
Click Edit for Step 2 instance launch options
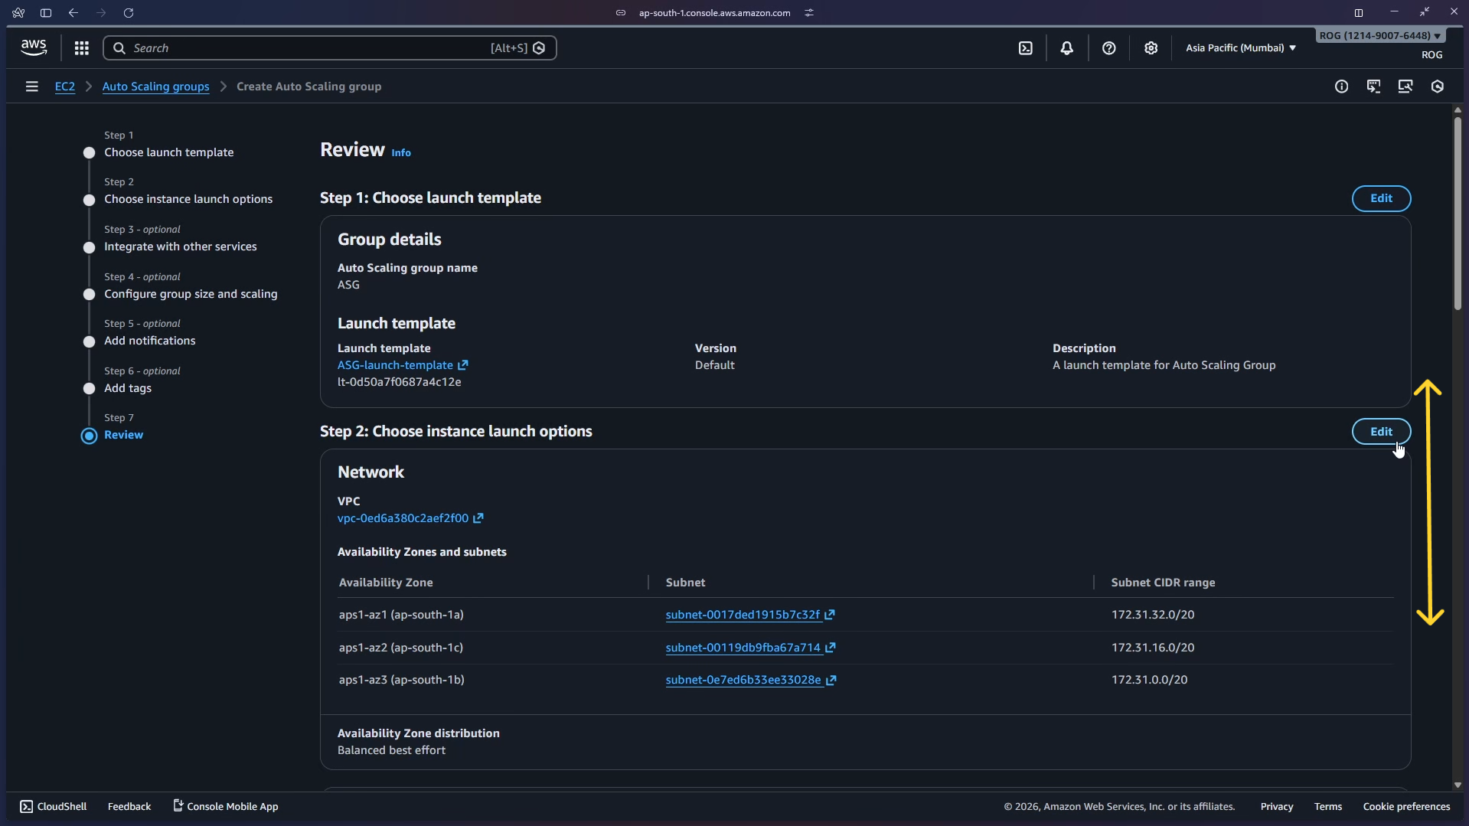(x=1380, y=431)
